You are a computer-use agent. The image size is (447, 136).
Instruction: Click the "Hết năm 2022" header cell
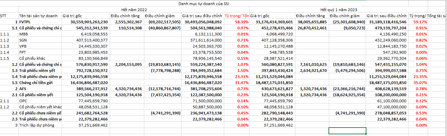(134, 9)
